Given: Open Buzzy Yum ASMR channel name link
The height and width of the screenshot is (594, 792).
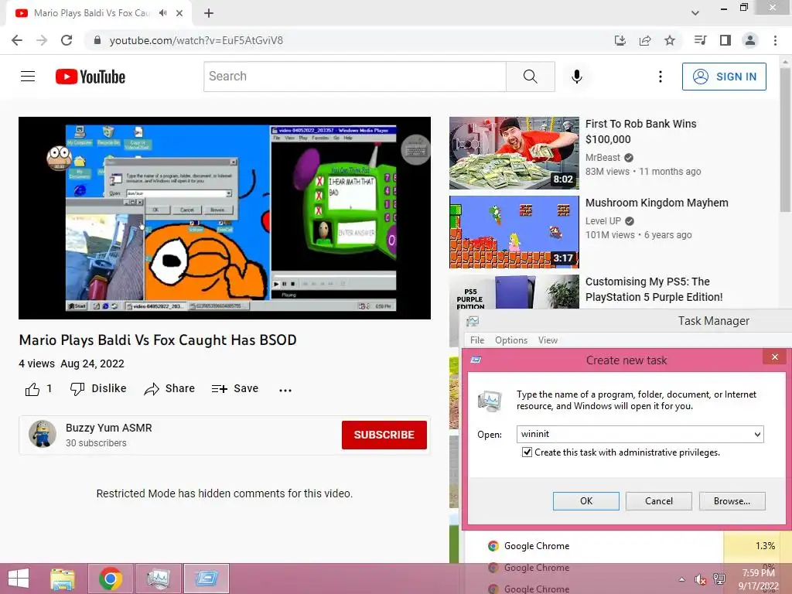Looking at the screenshot, I should 108,428.
